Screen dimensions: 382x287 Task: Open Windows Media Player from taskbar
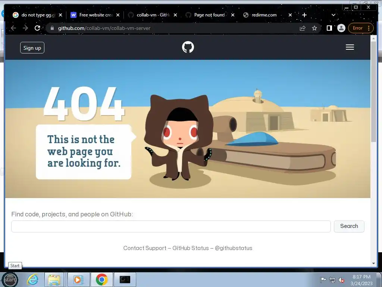point(78,280)
